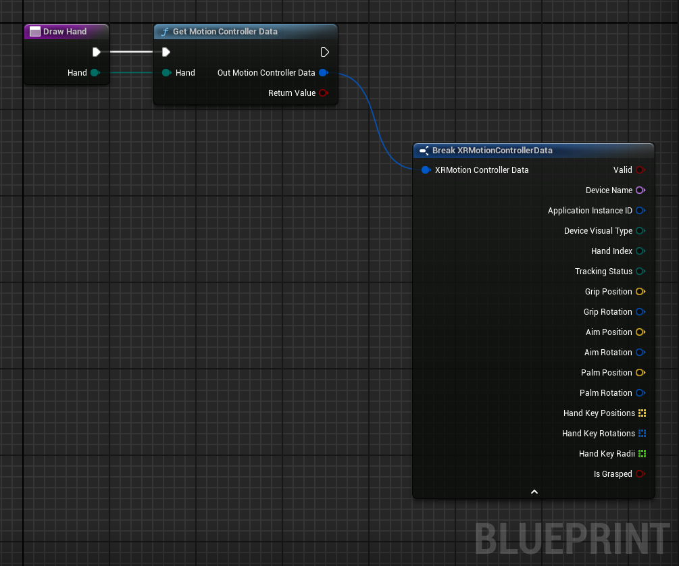Click the XRMotion Controller Data input pin
This screenshot has width=679, height=566.
(426, 170)
